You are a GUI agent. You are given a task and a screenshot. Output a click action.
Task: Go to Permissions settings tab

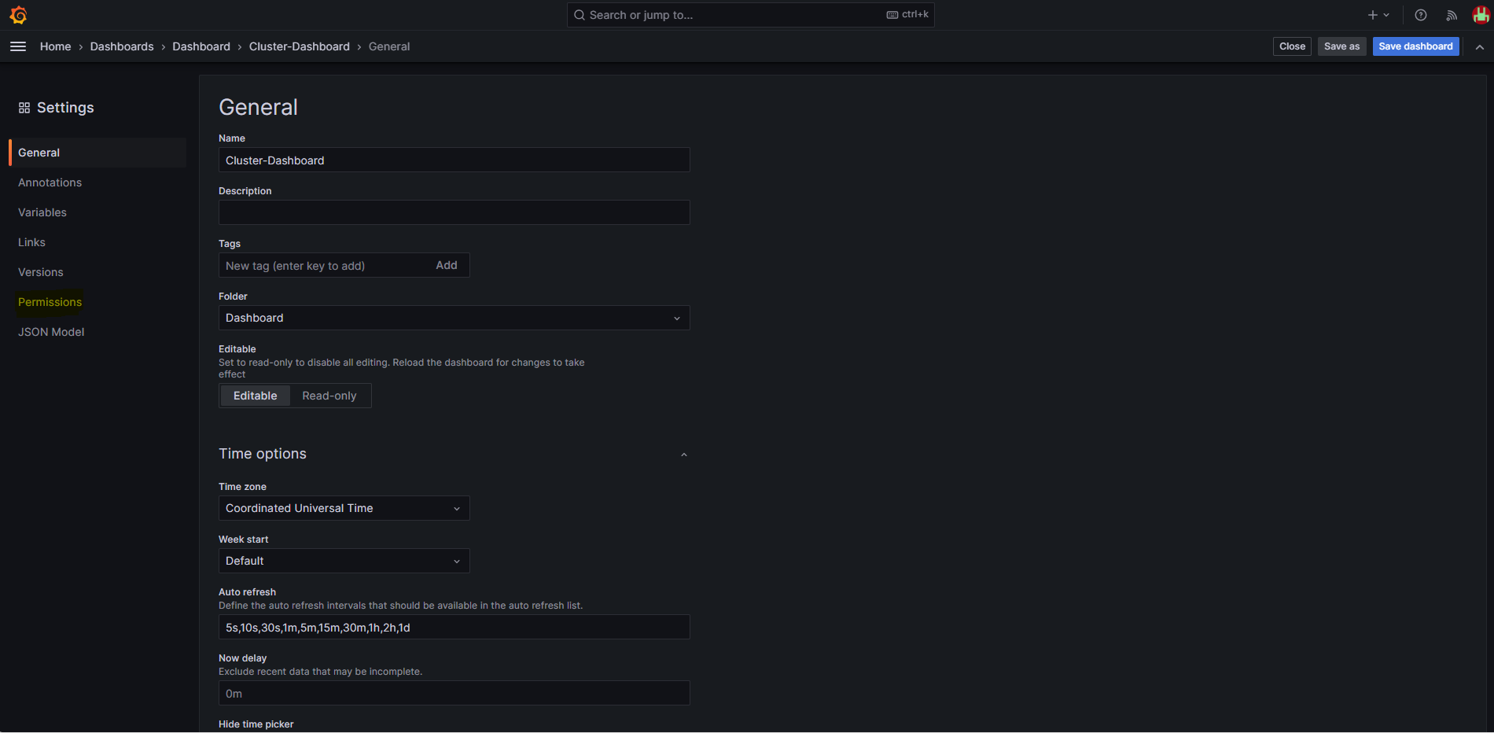[50, 302]
